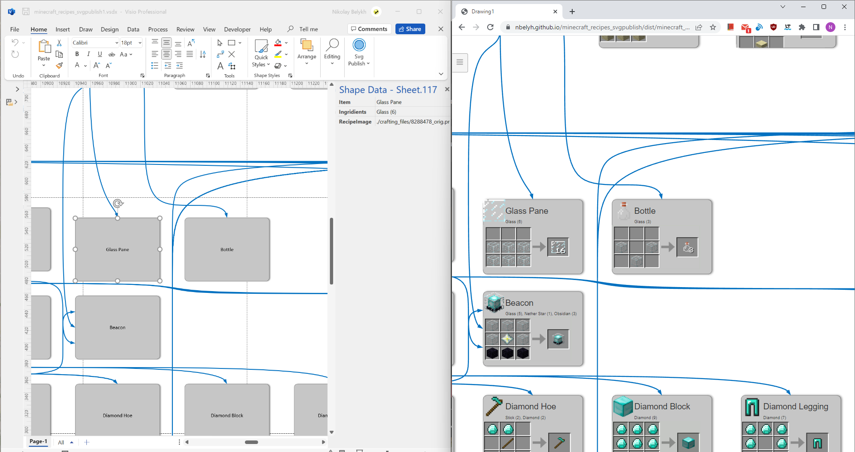Click Rotate Text icon in Paragraph group
Viewport: 855px width, 452px height.
click(x=191, y=43)
